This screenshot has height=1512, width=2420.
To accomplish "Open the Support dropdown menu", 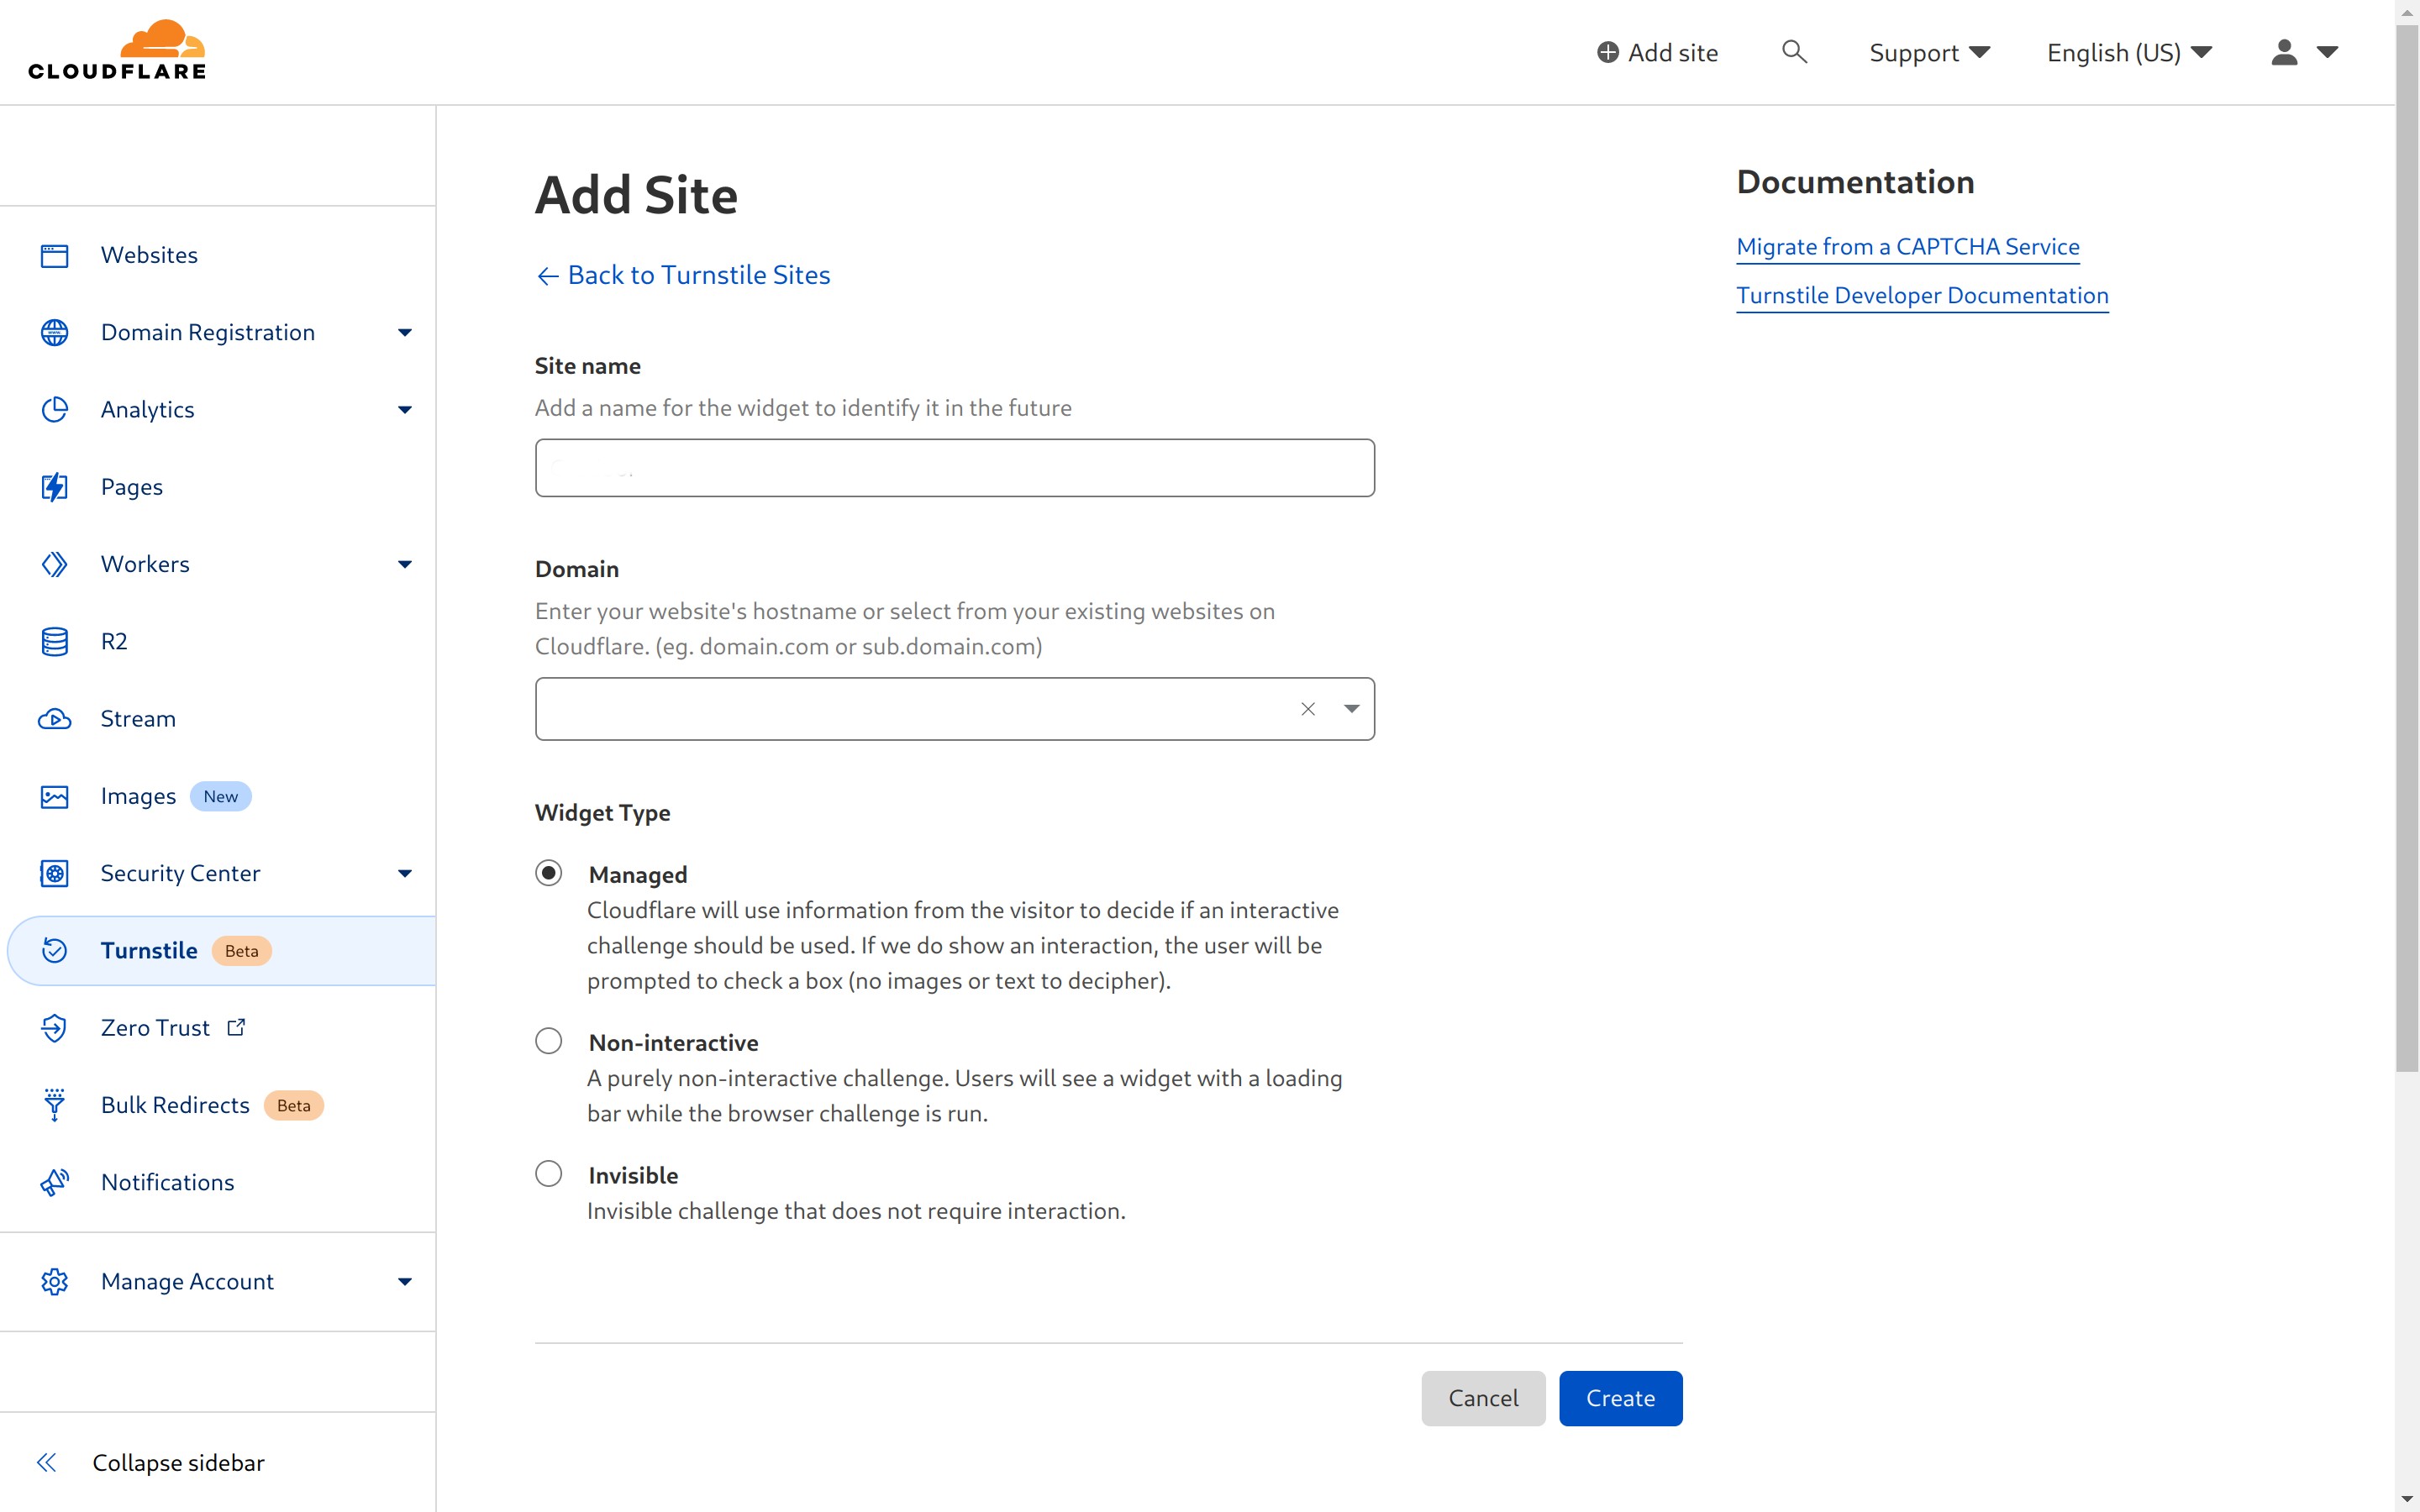I will [1929, 52].
